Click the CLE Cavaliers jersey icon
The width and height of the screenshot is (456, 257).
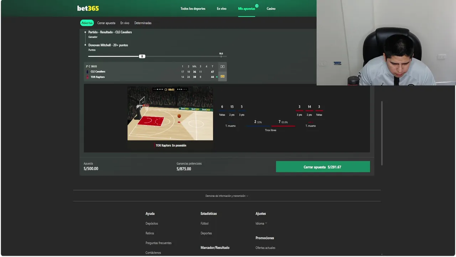click(88, 72)
